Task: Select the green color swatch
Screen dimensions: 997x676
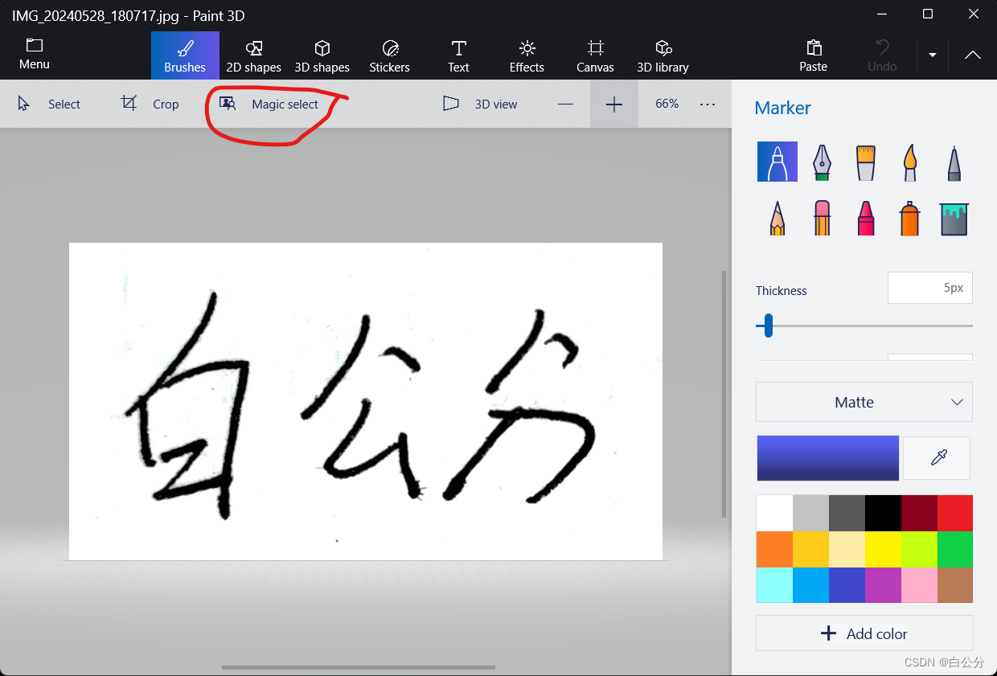Action: point(955,549)
